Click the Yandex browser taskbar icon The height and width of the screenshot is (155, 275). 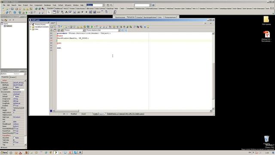tap(70, 152)
